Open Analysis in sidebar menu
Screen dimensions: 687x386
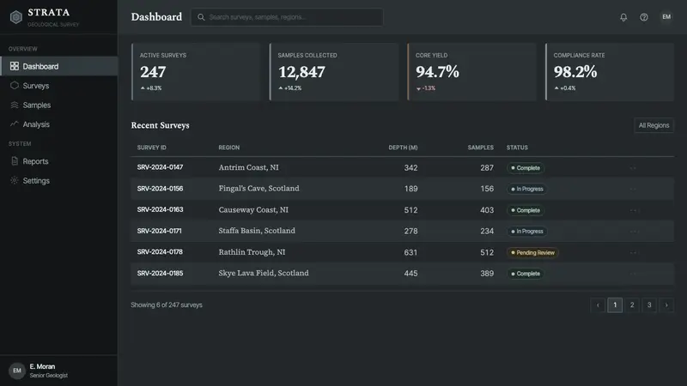pyautogui.click(x=59, y=124)
